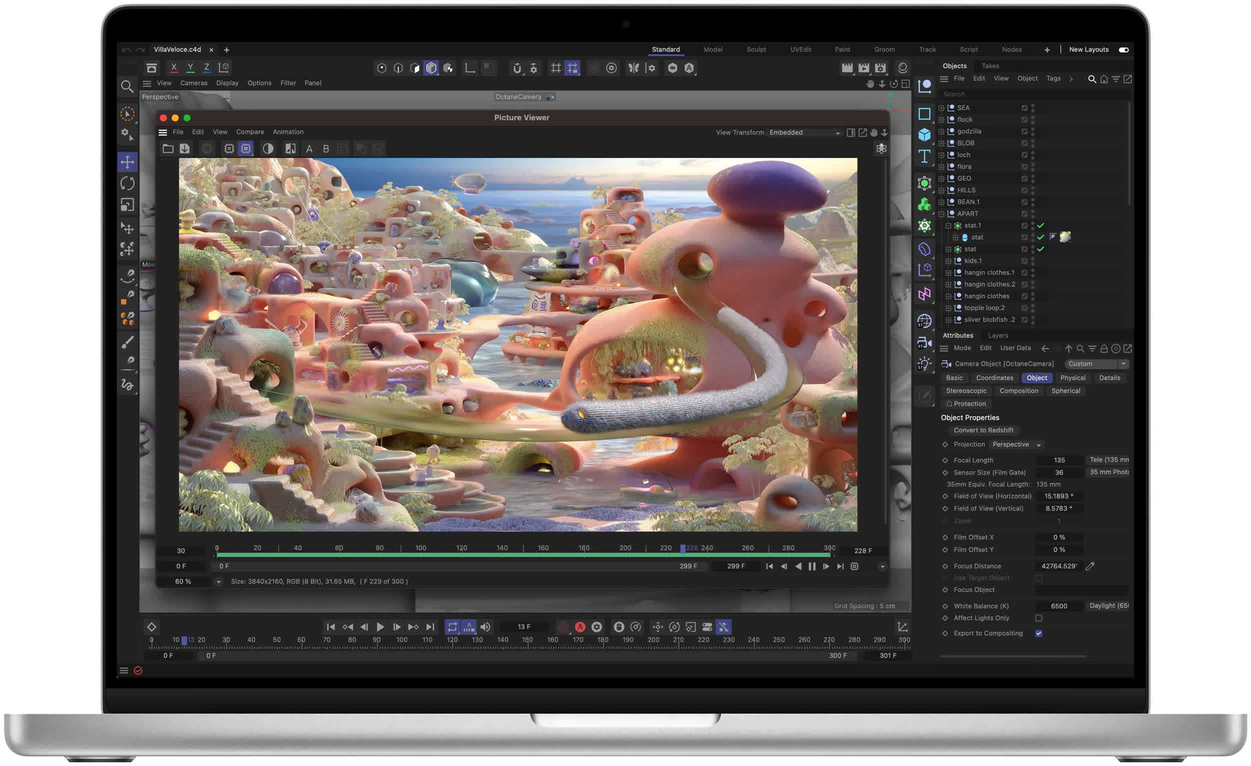Image resolution: width=1251 pixels, height=766 pixels.
Task: Switch to the Sculpt layout tab
Action: click(x=756, y=50)
